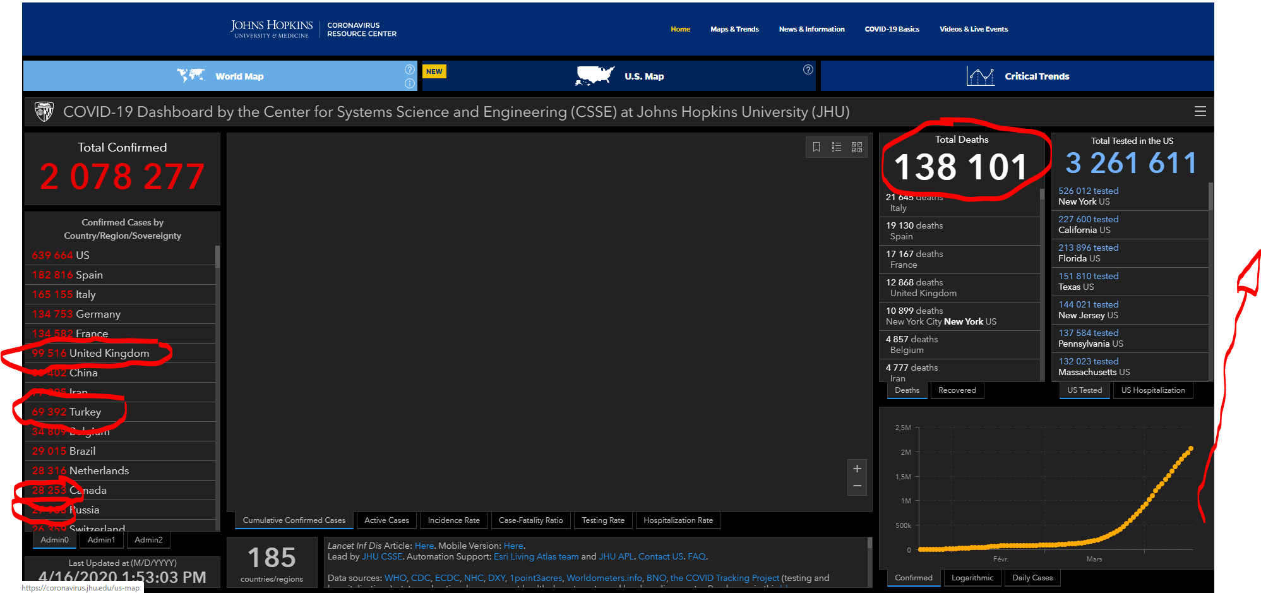Viewport: 1261px width, 593px height.
Task: Open the JHU APL link
Action: [616, 556]
